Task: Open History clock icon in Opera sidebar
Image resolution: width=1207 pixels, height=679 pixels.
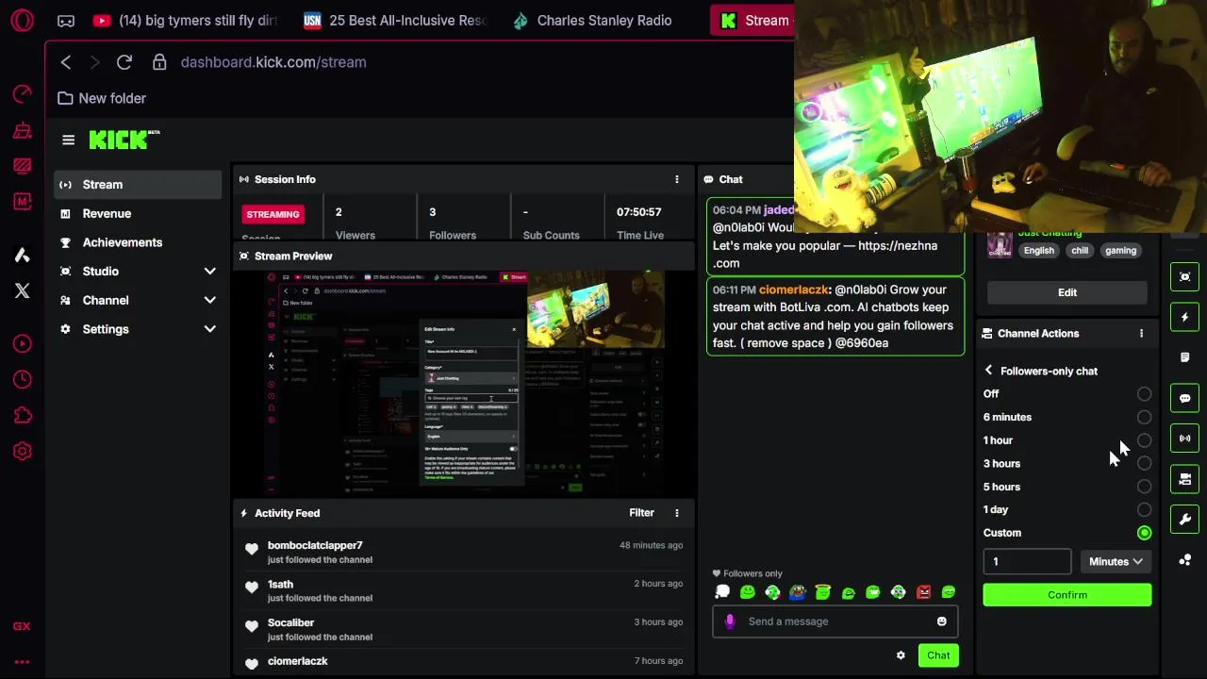Action: point(23,380)
